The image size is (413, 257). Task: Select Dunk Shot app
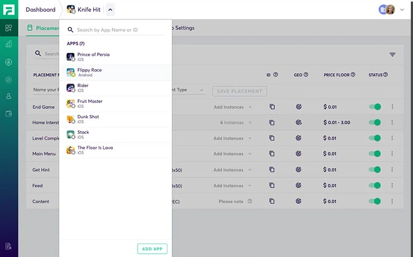pos(115,119)
